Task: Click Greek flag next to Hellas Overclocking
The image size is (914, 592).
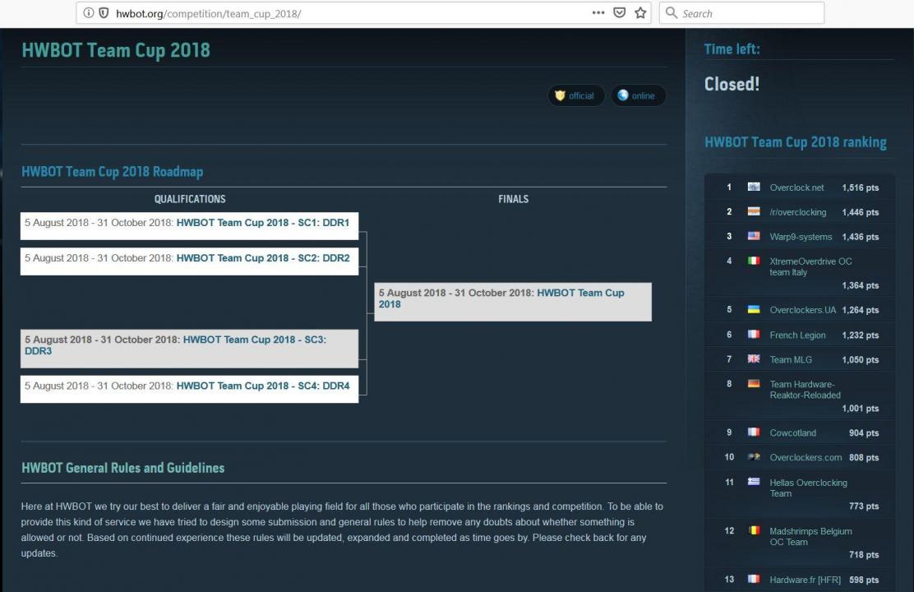Action: coord(754,481)
